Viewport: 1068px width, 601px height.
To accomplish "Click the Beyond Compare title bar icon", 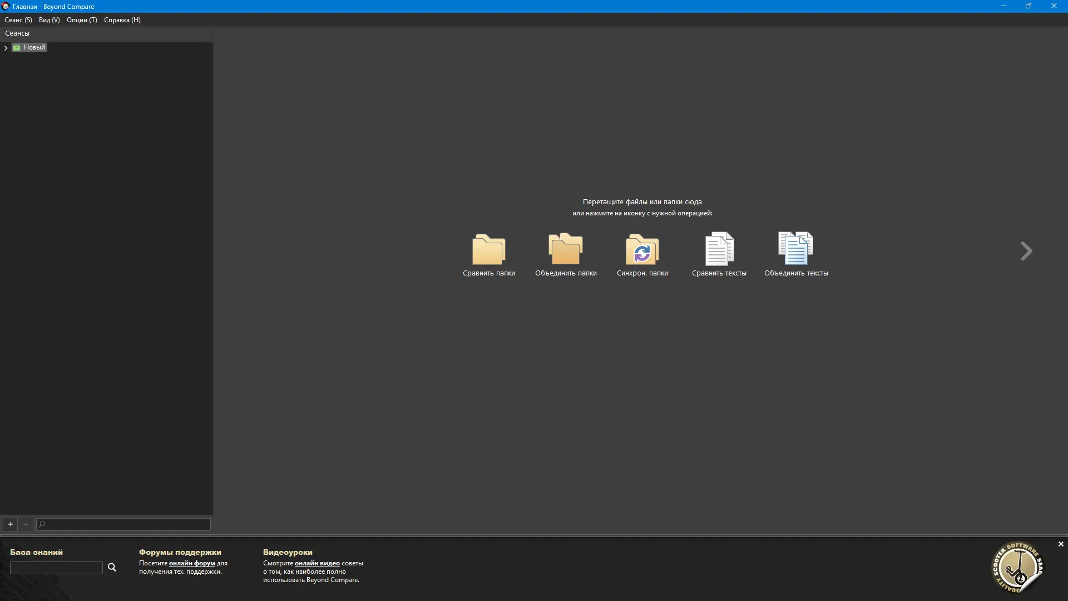I will pyautogui.click(x=6, y=6).
